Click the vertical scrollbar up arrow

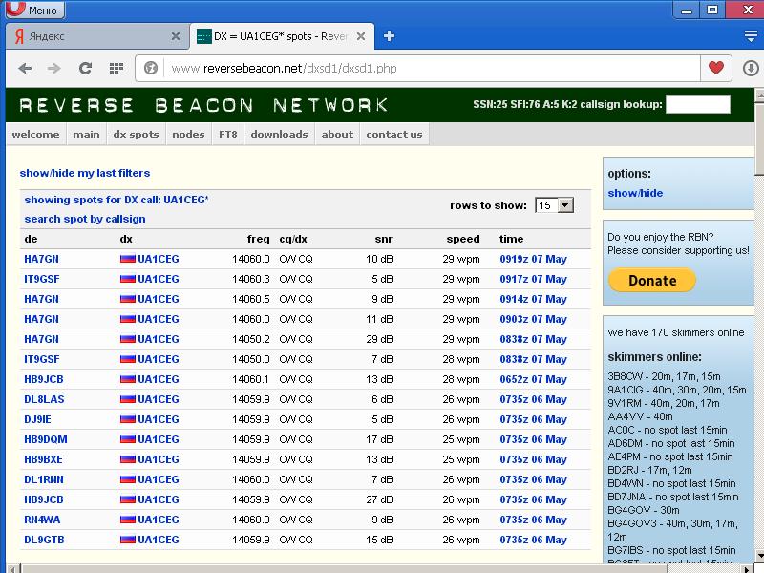[759, 95]
